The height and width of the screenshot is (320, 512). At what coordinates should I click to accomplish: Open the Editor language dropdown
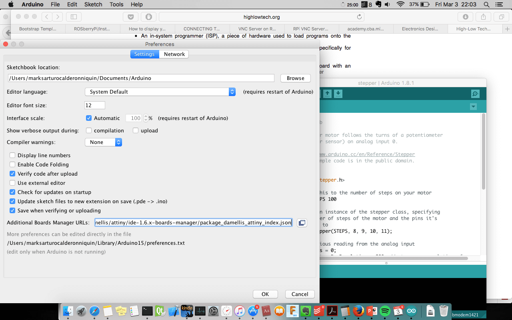[x=160, y=92]
